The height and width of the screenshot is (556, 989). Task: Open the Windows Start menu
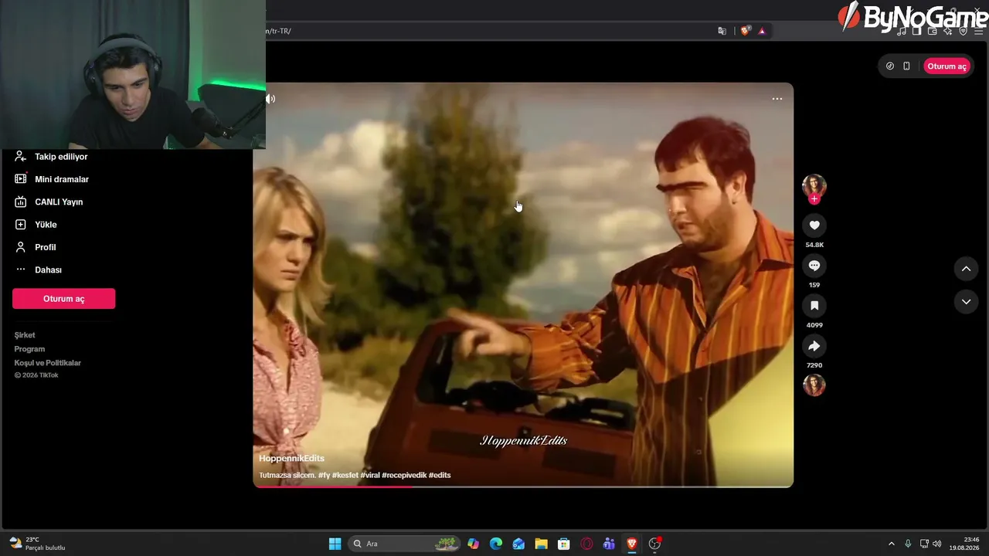click(335, 544)
